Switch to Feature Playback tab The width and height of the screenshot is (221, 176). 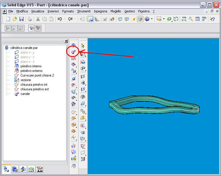(x=40, y=169)
